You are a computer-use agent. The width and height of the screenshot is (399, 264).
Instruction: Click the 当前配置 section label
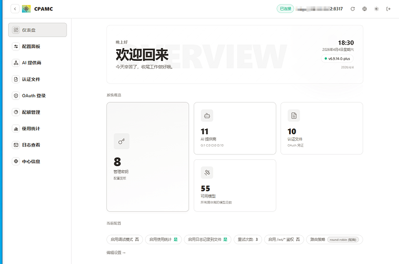(x=114, y=223)
